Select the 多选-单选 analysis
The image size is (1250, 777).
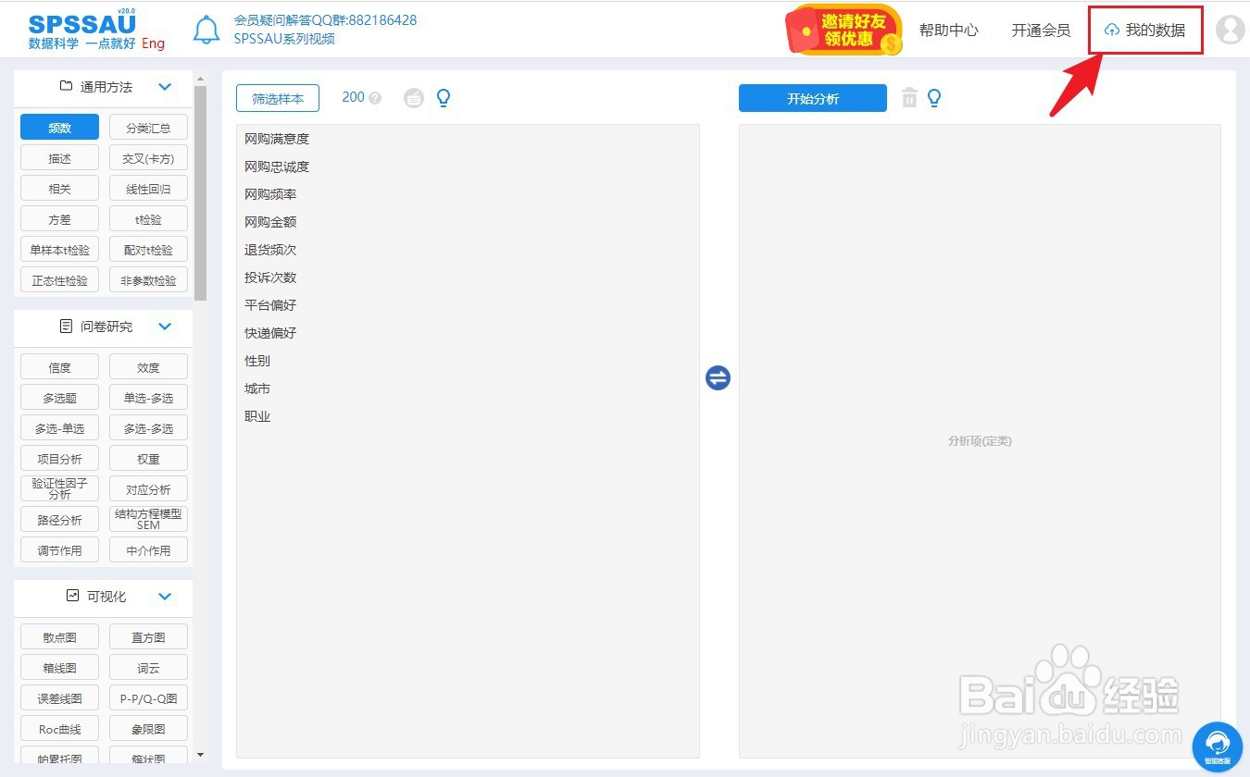click(x=59, y=428)
